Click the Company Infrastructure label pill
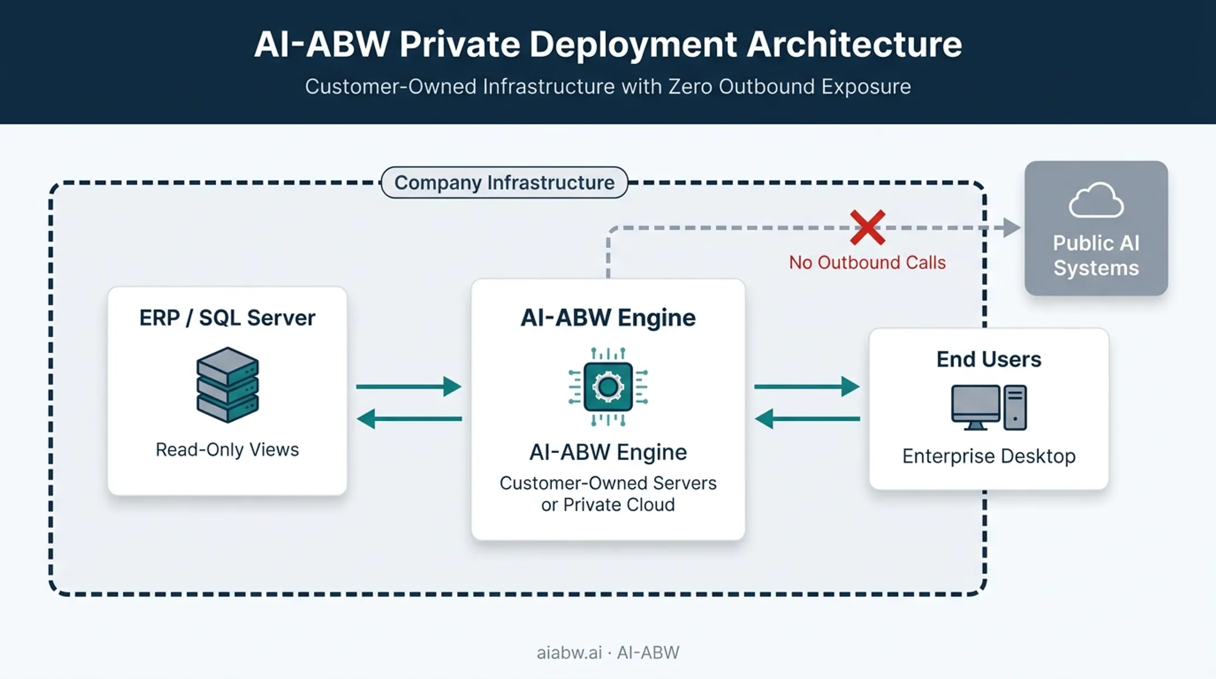Viewport: 1216px width, 679px height. tap(504, 182)
